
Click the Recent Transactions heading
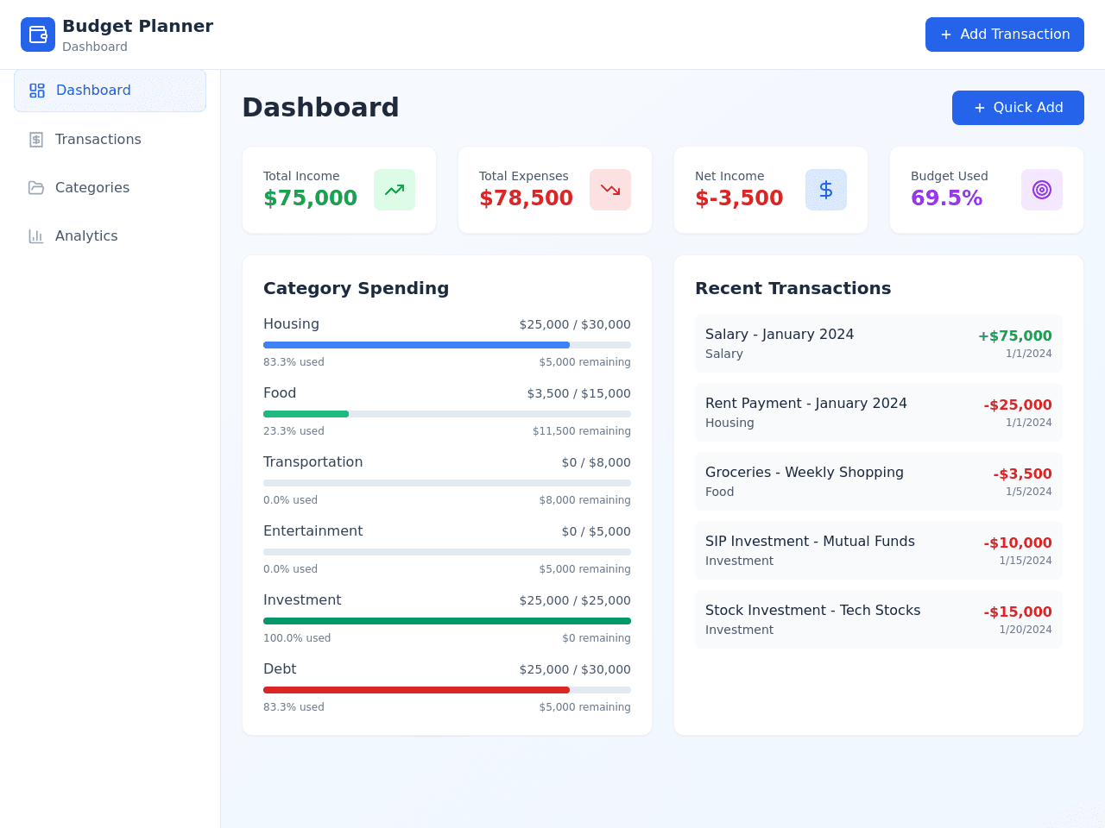pyautogui.click(x=792, y=288)
